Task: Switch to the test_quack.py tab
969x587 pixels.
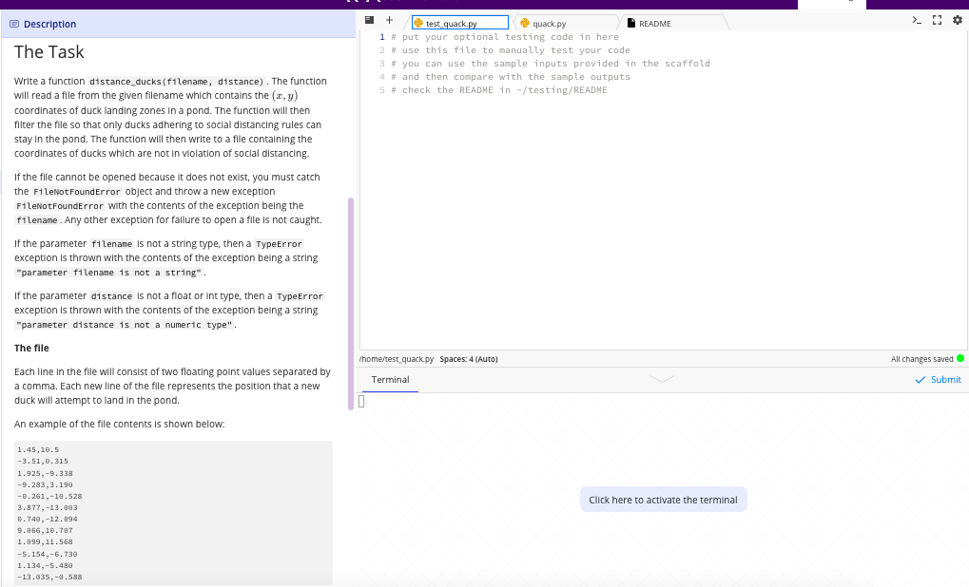Action: tap(460, 24)
